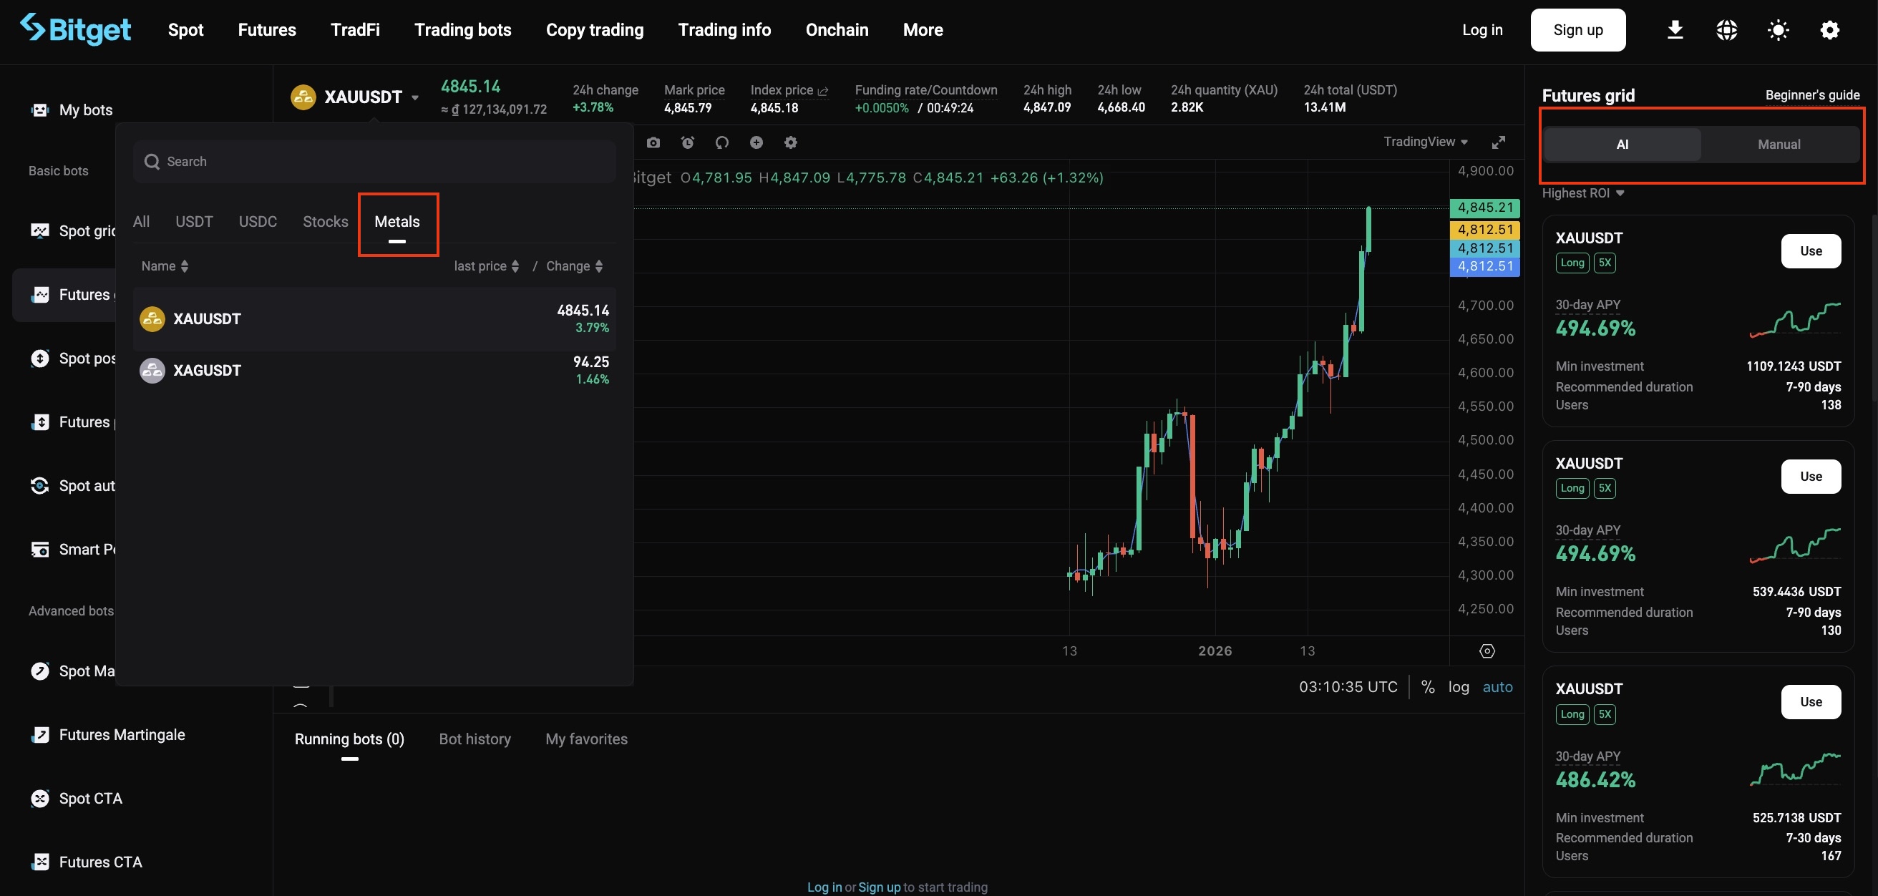Switch the grid mode to AI
The image size is (1878, 896).
tap(1621, 144)
